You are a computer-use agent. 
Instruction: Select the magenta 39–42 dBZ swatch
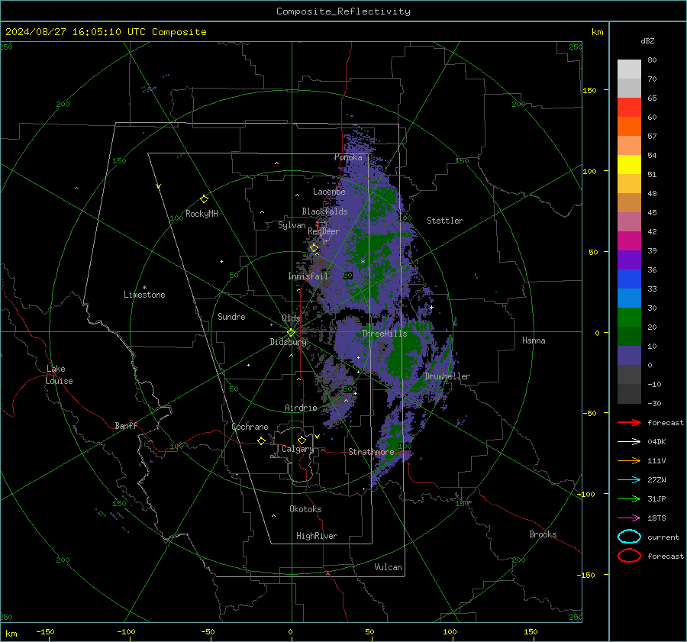629,241
